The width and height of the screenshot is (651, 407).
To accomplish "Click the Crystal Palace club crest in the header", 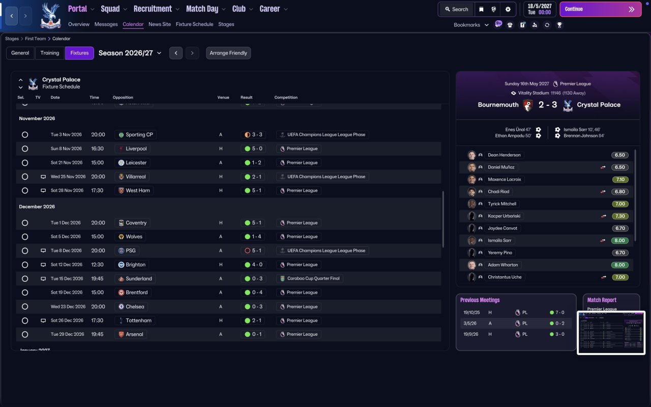I will coord(50,15).
